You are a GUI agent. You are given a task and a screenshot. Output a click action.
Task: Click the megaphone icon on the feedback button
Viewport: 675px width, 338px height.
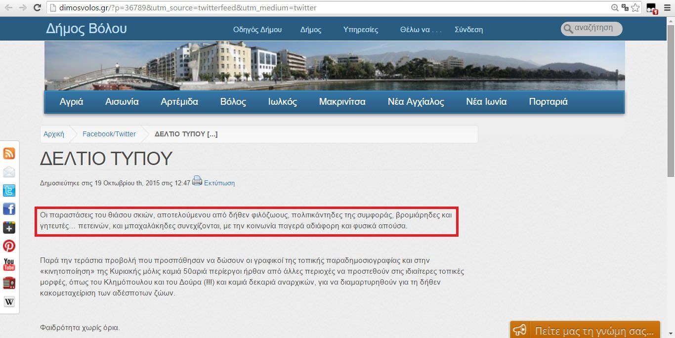pos(519,330)
